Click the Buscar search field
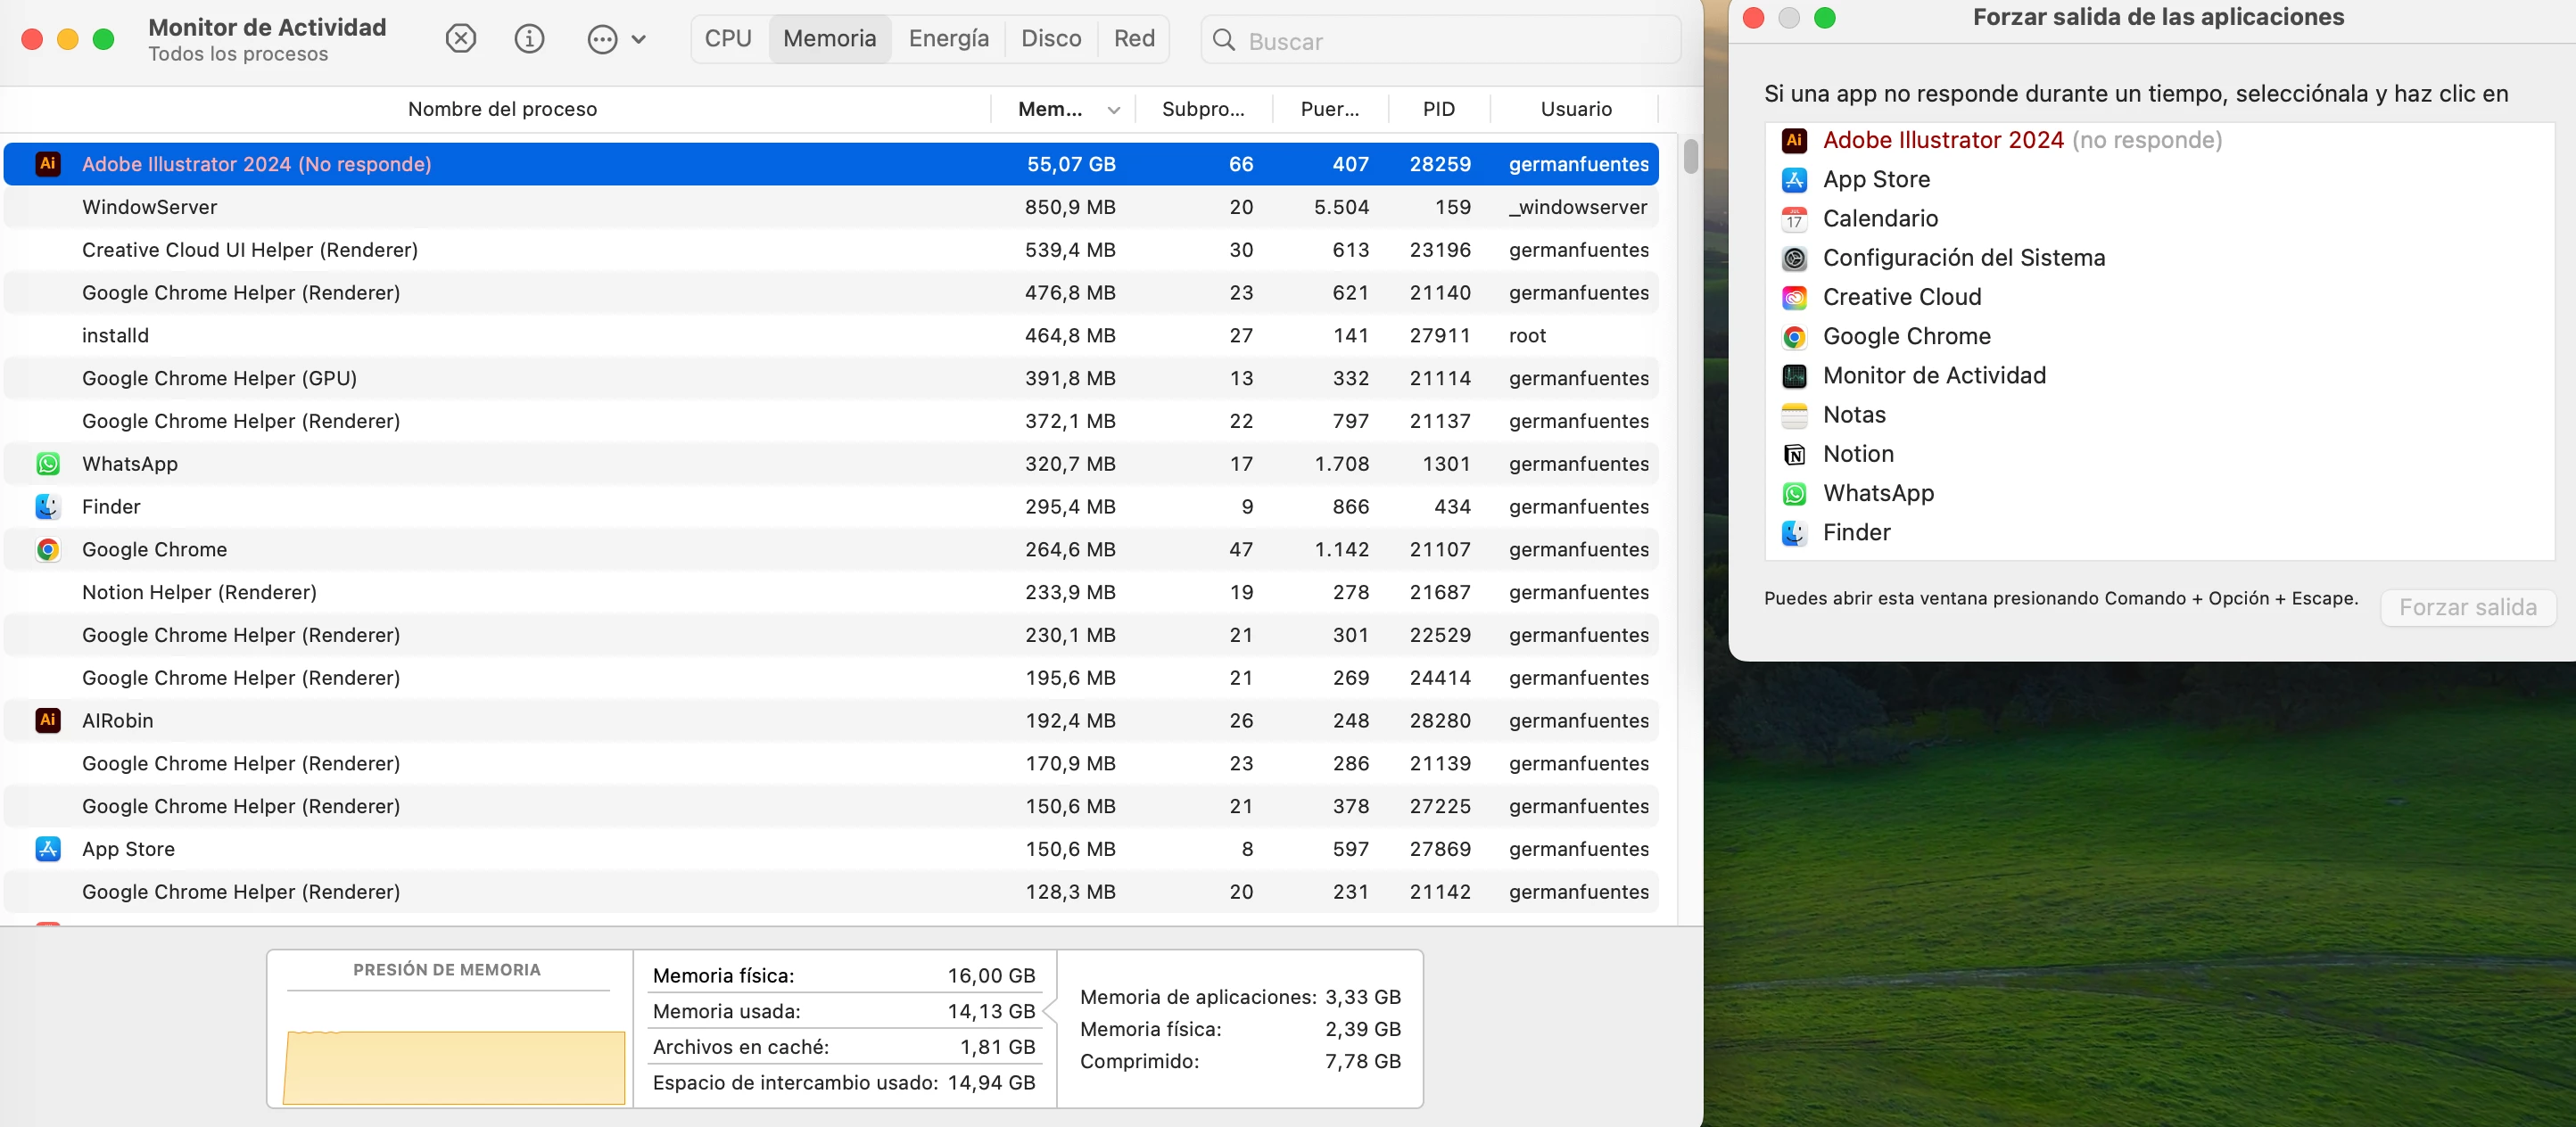The image size is (2576, 1127). (1440, 41)
